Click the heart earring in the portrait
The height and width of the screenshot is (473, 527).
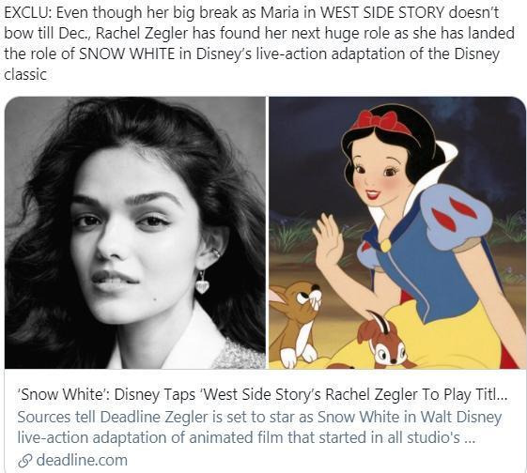tap(202, 283)
